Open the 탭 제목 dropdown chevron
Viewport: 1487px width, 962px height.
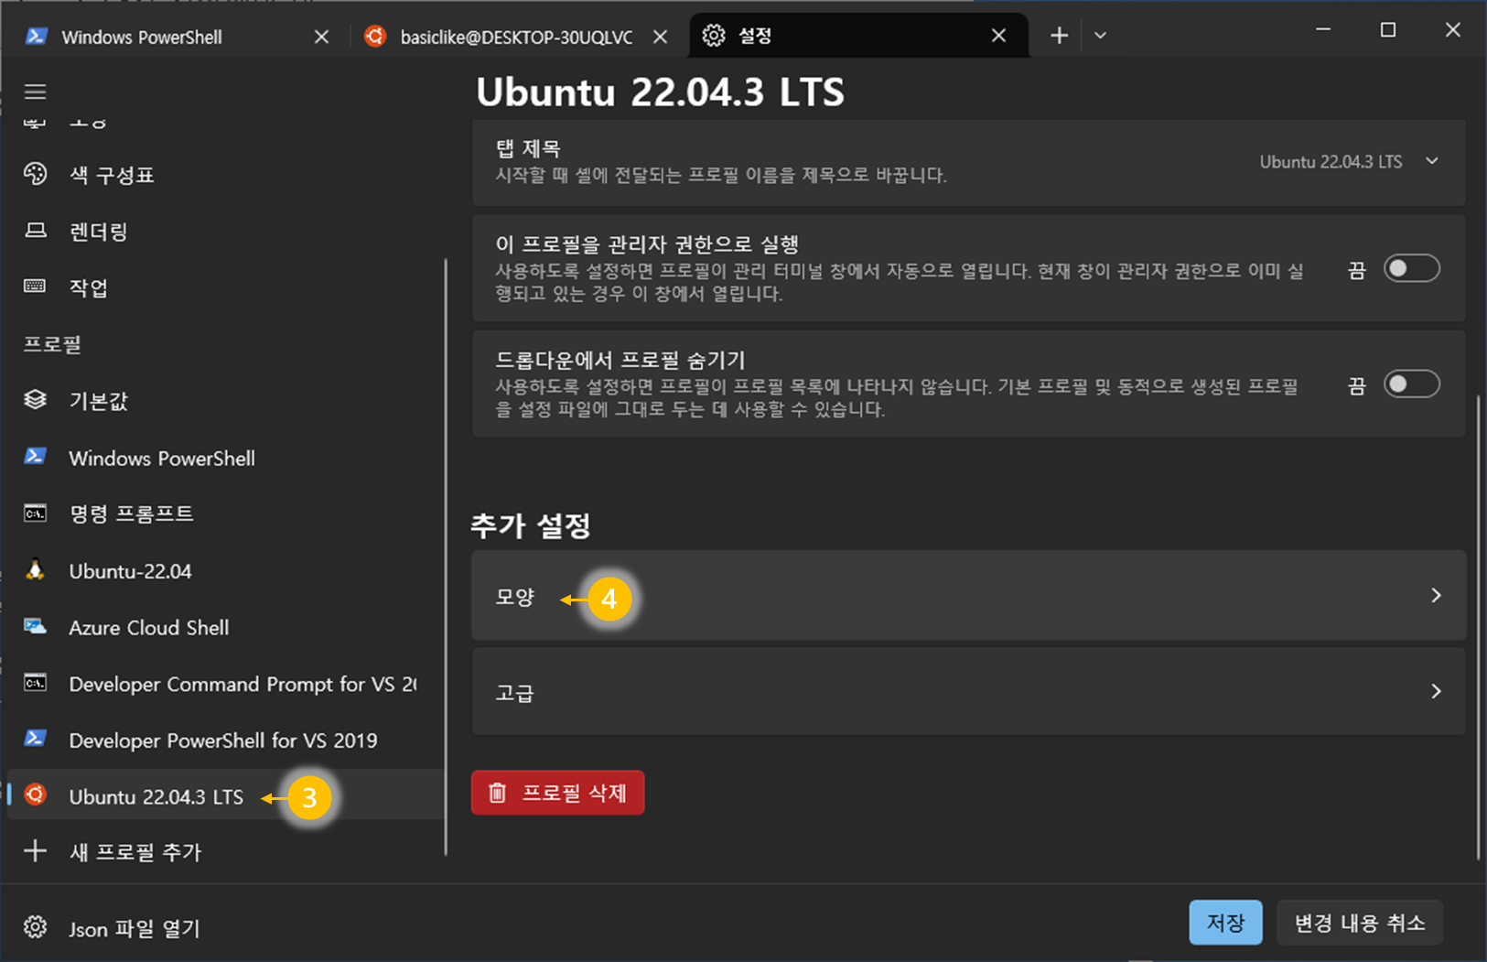[x=1432, y=161]
